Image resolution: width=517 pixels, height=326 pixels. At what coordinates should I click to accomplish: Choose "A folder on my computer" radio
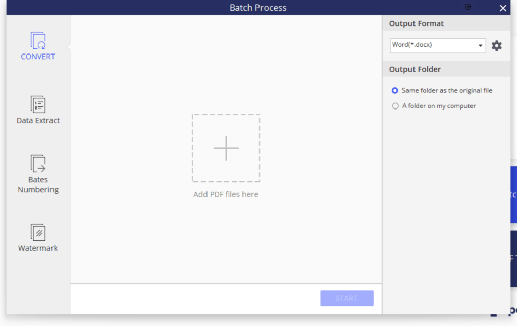(395, 106)
